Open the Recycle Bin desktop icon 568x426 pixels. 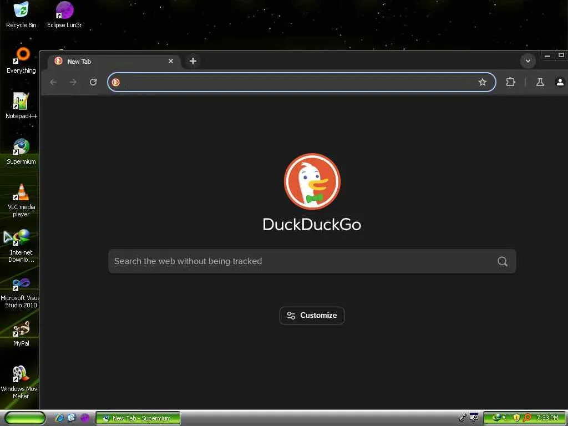22,14
